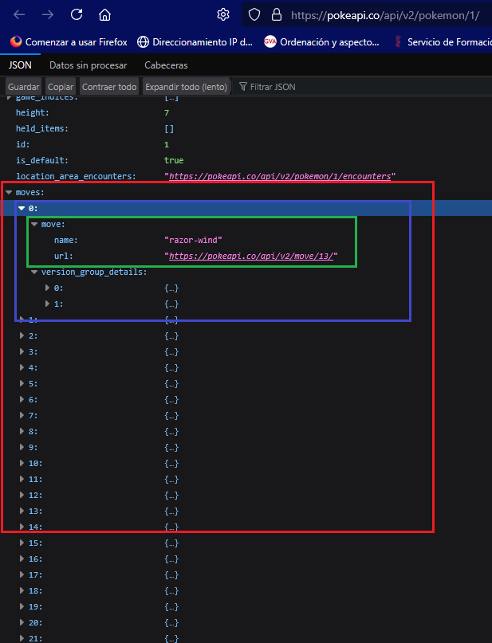Expand moves item 8

tap(22, 431)
